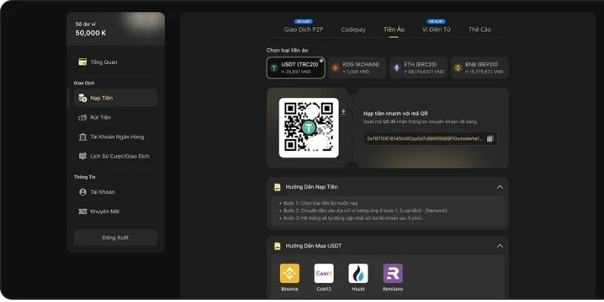Viewport: 604px width, 302px height.
Task: Click the KDG coin logo
Action: tap(335, 68)
